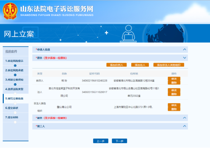Click step marker under 提交材料

pyautogui.click(x=15, y=122)
